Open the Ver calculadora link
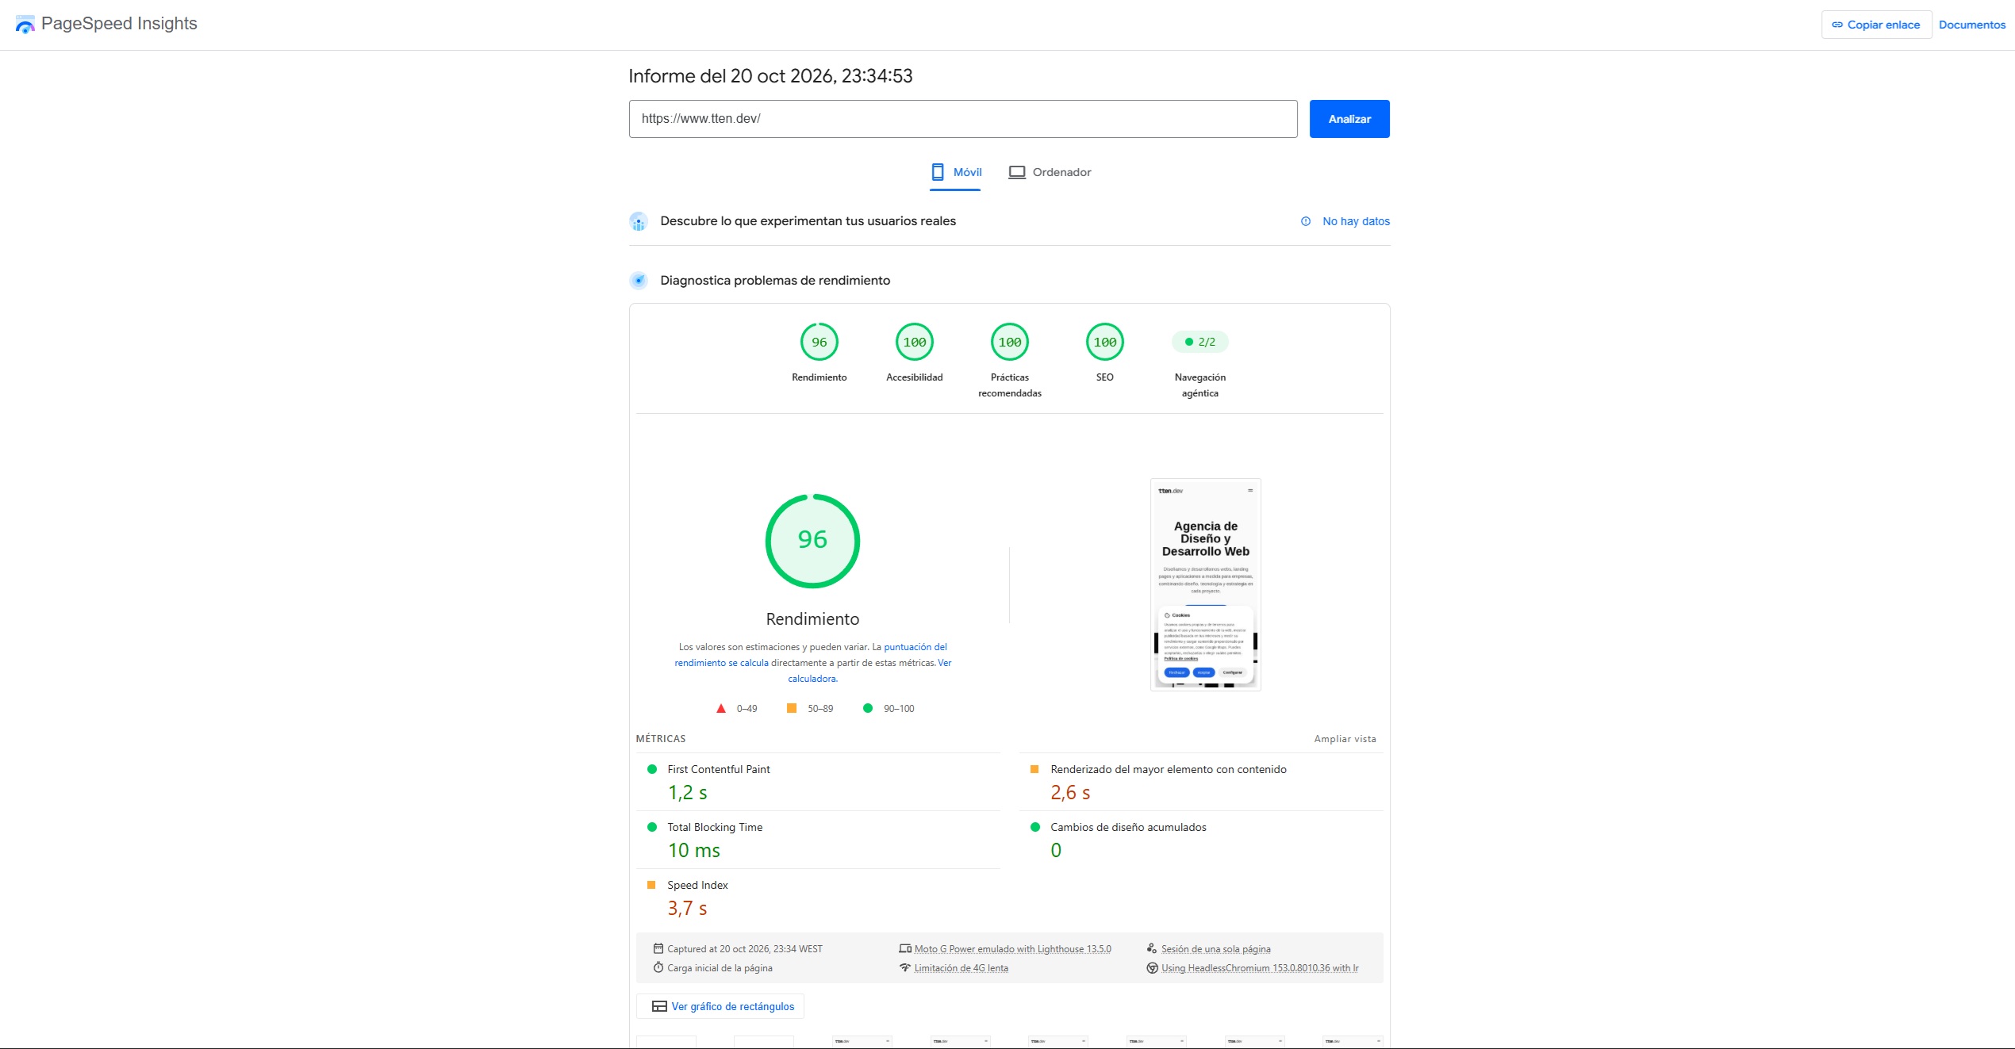Image resolution: width=2015 pixels, height=1049 pixels. [869, 671]
